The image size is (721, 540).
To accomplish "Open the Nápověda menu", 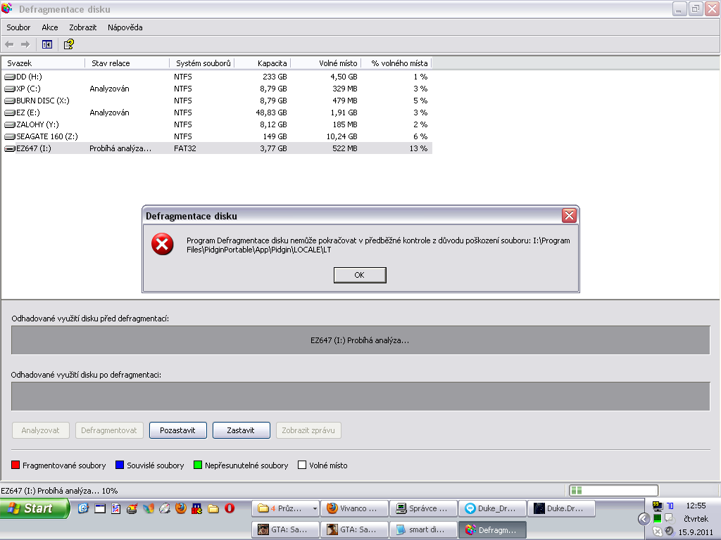I will pyautogui.click(x=125, y=27).
